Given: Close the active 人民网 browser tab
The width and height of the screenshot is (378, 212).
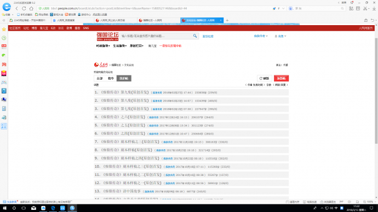Looking at the screenshot, I should (221, 20).
